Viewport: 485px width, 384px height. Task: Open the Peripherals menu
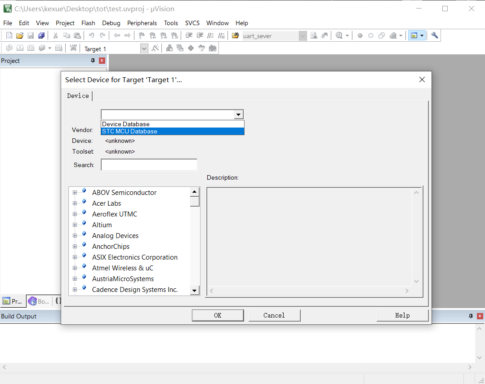[x=142, y=23]
